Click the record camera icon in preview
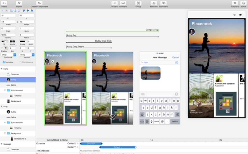Image resolution: width=248 pixels, height=154 pixels. pos(241,15)
